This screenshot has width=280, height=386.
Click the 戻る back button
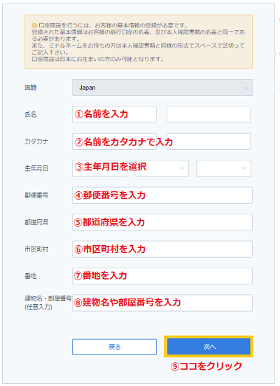(114, 347)
